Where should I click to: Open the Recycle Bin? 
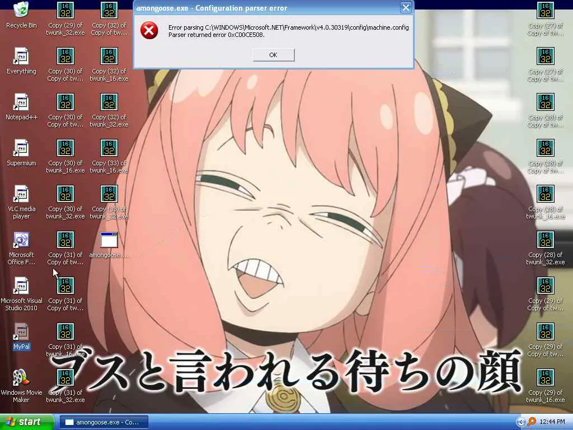[x=21, y=15]
